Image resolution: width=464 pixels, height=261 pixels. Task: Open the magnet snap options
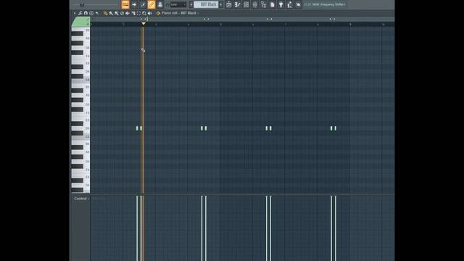(86, 13)
